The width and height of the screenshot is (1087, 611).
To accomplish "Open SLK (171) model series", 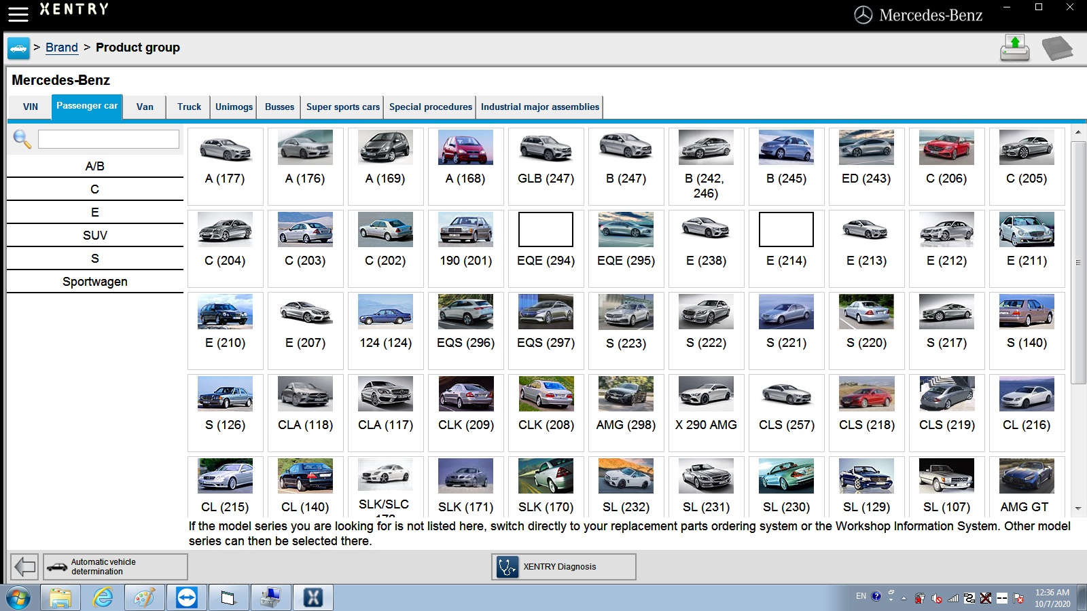I will (465, 487).
